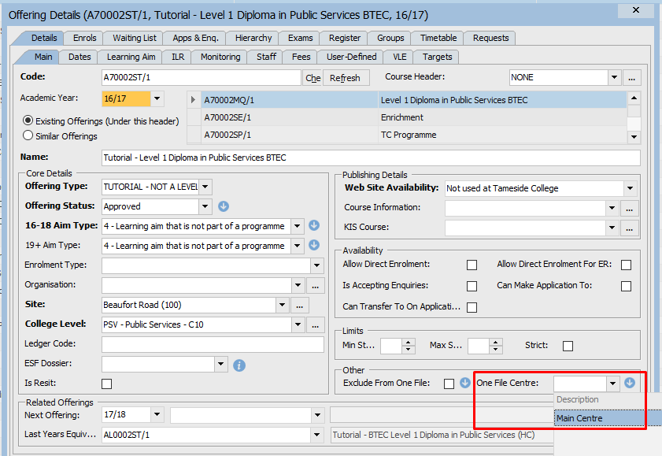Image resolution: width=662 pixels, height=456 pixels.
Task: Click the Ledger Code input field
Action: point(213,344)
